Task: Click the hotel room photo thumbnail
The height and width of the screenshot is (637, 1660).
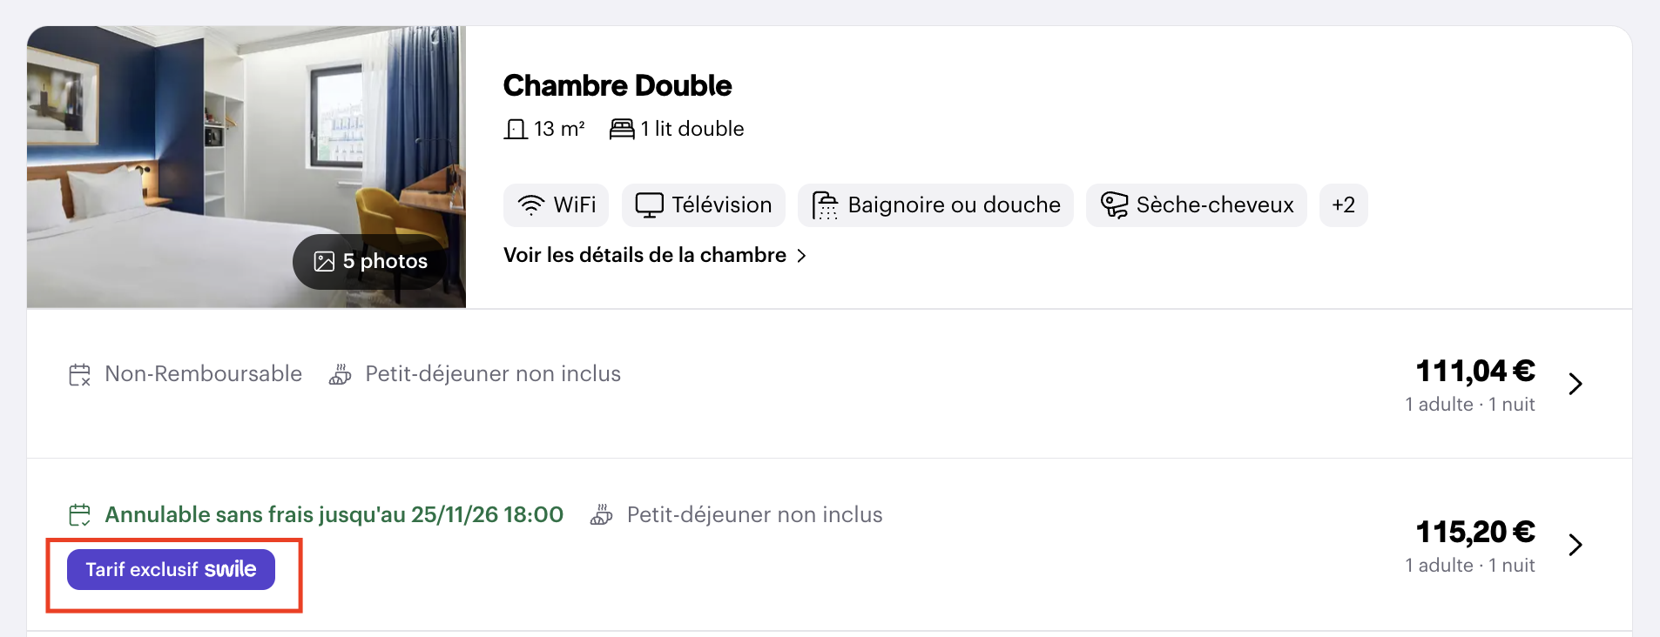Action: (x=246, y=167)
